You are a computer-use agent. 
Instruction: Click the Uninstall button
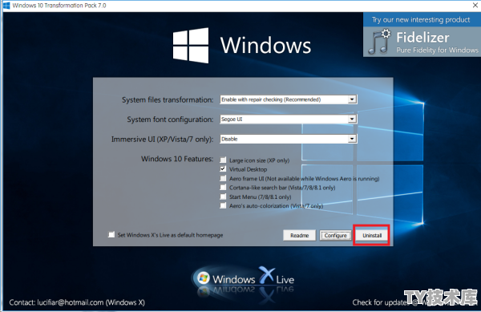(x=372, y=235)
